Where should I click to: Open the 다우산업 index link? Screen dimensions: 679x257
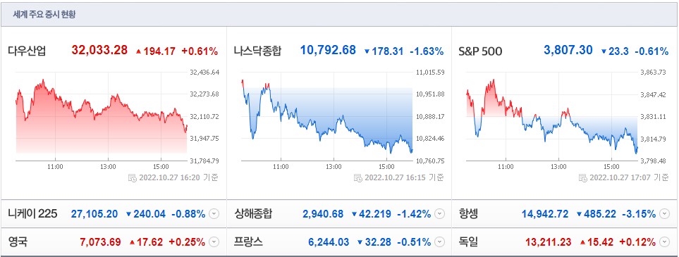pos(26,51)
